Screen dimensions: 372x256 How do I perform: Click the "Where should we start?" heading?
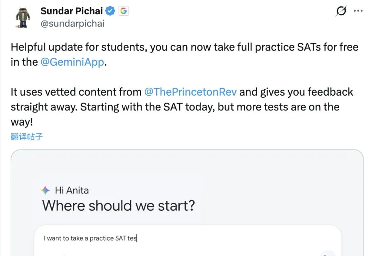(118, 206)
